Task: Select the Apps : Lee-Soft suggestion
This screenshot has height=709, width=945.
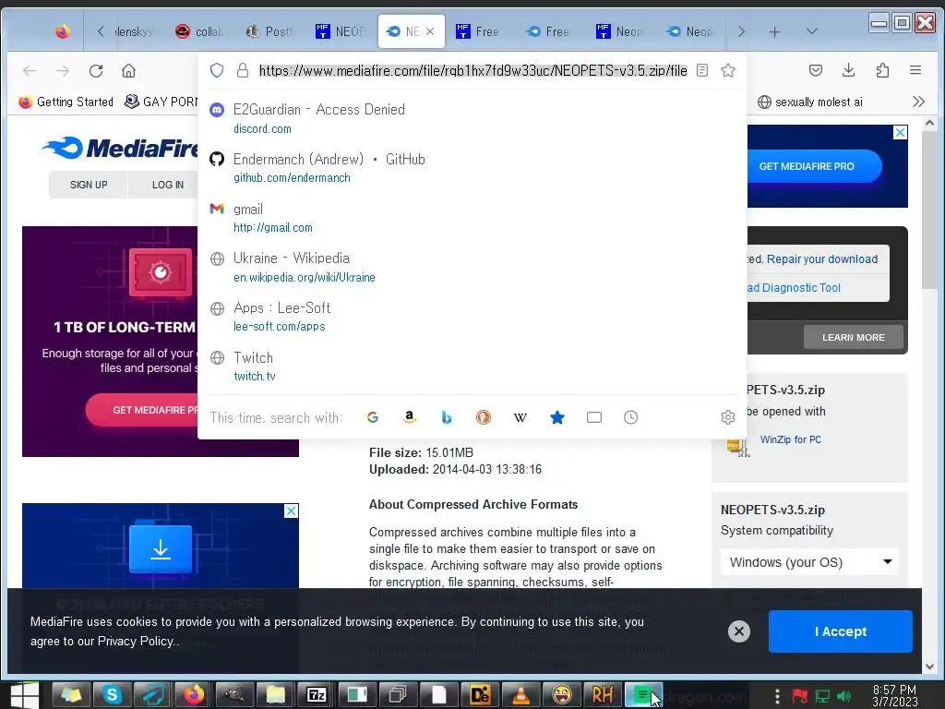Action: click(472, 317)
